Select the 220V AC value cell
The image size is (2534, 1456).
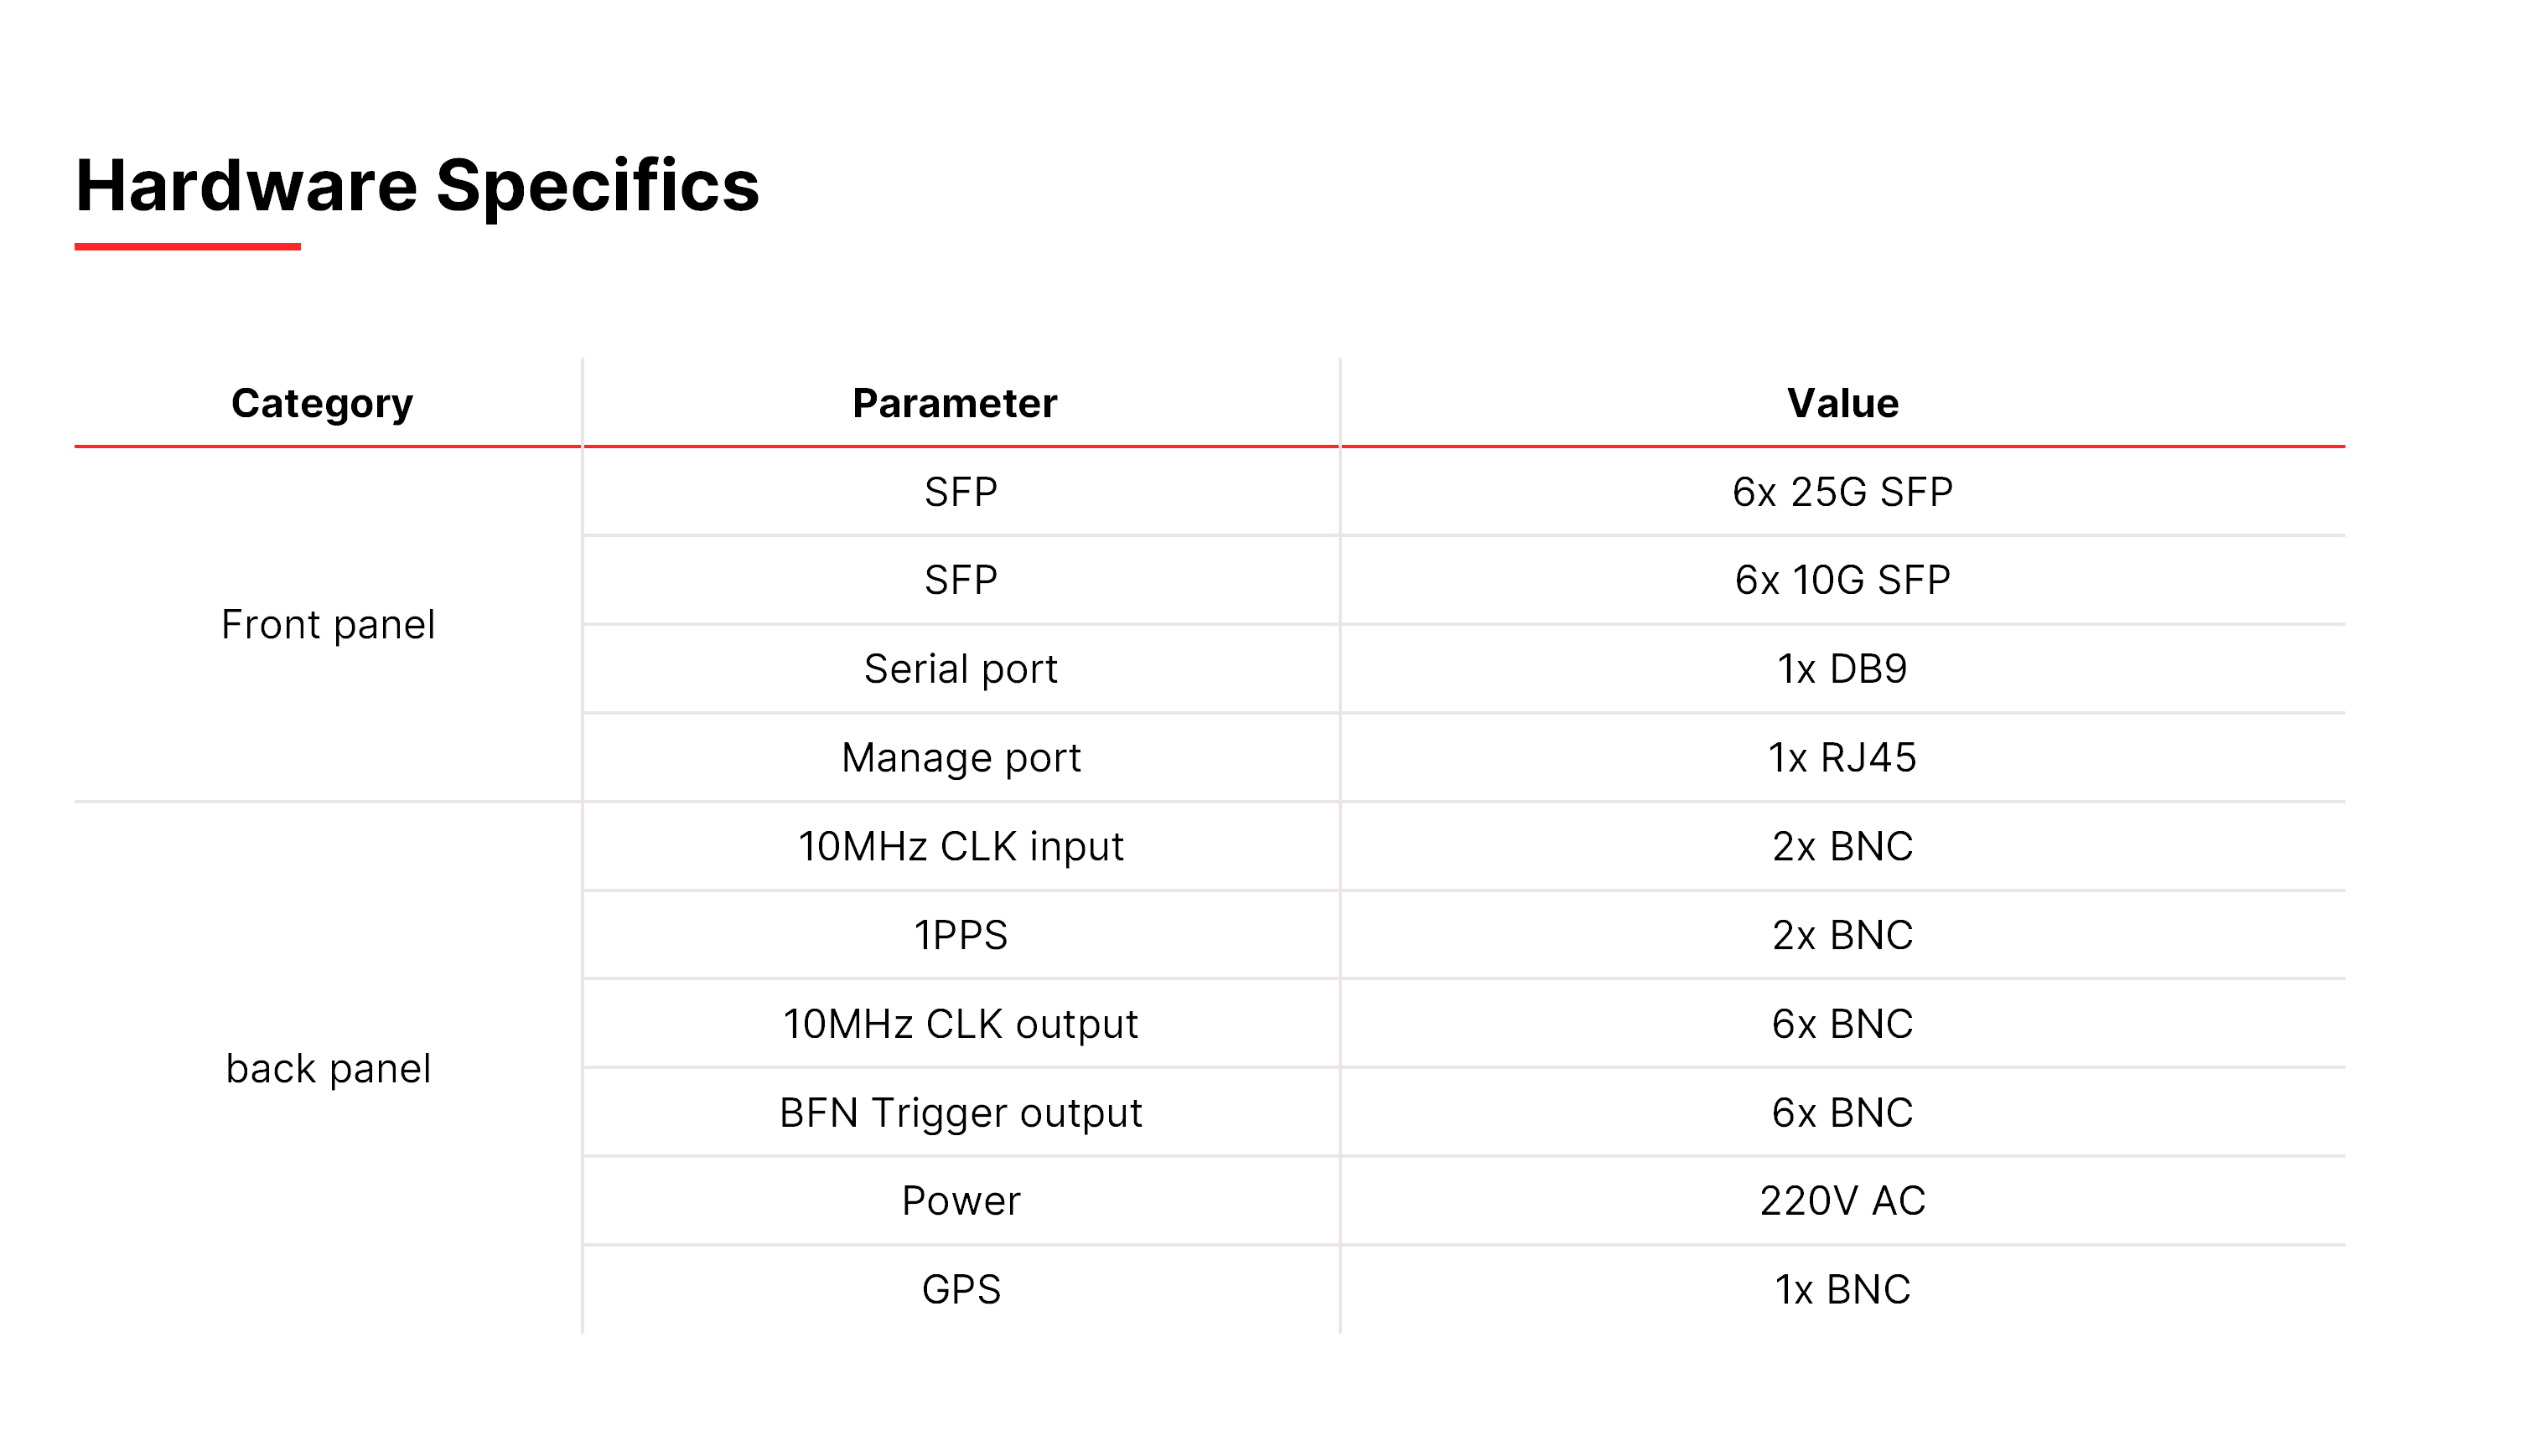tap(1842, 1201)
